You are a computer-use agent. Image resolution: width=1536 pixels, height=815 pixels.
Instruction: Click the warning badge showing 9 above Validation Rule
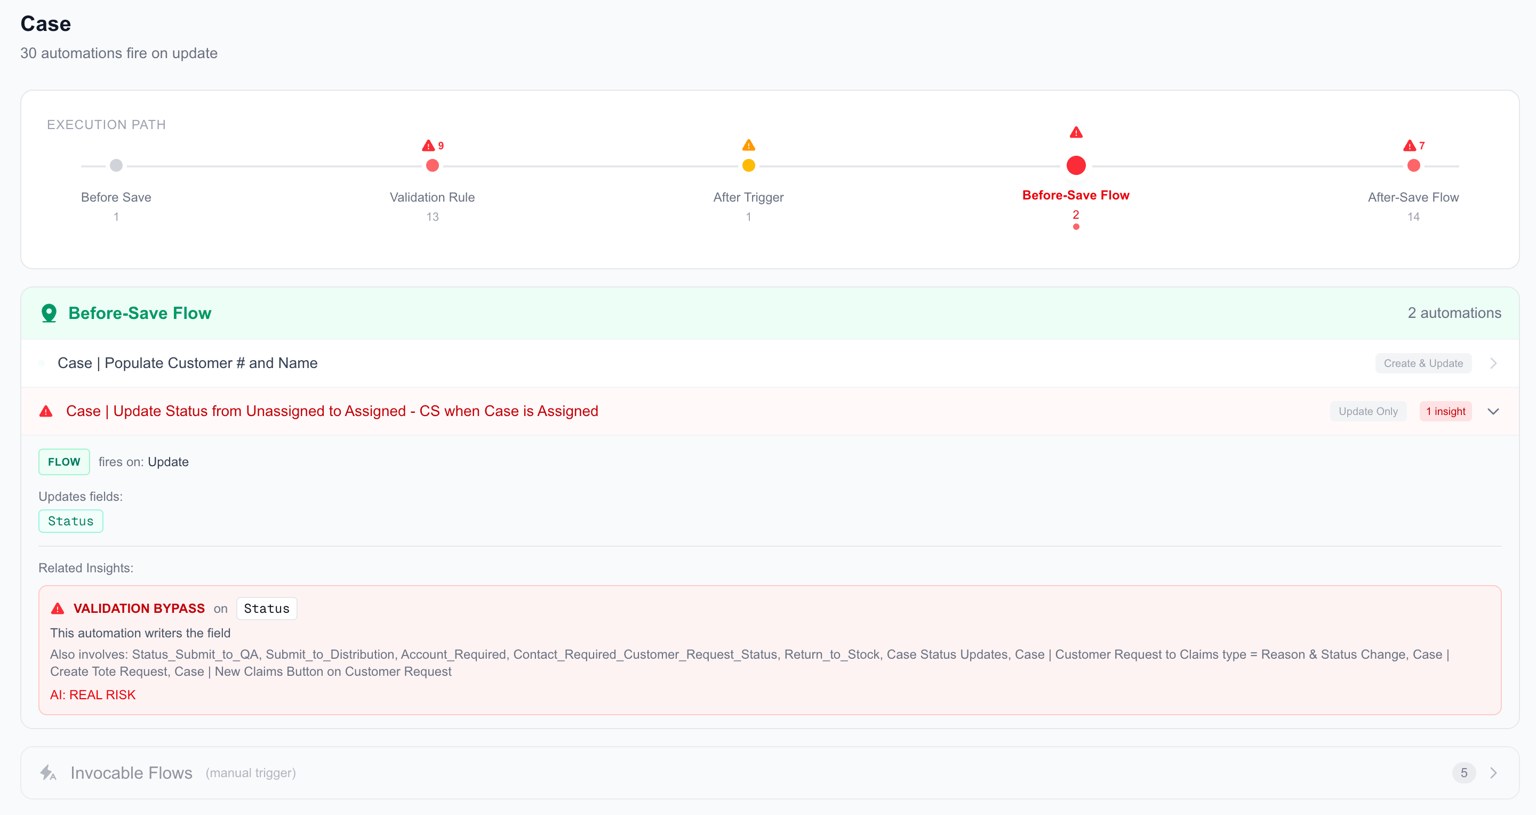(433, 145)
